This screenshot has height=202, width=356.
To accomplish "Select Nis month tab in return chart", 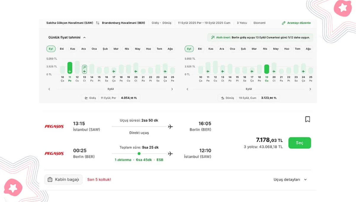I will coord(265,49).
